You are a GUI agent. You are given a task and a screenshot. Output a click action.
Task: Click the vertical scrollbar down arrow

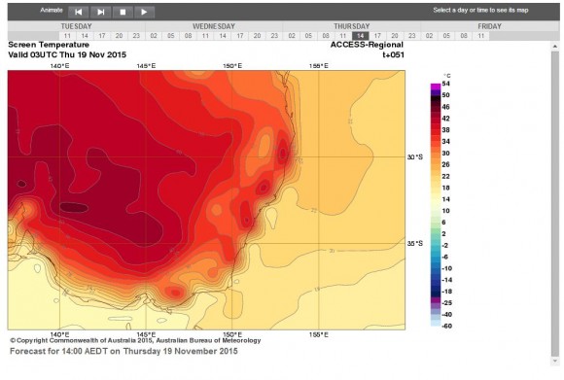pos(555,362)
